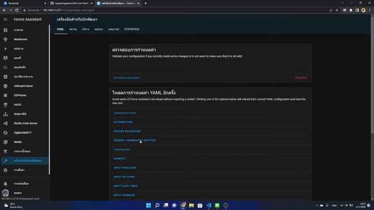
Task: Open browser extensions puzzle icon
Action: [351, 10]
